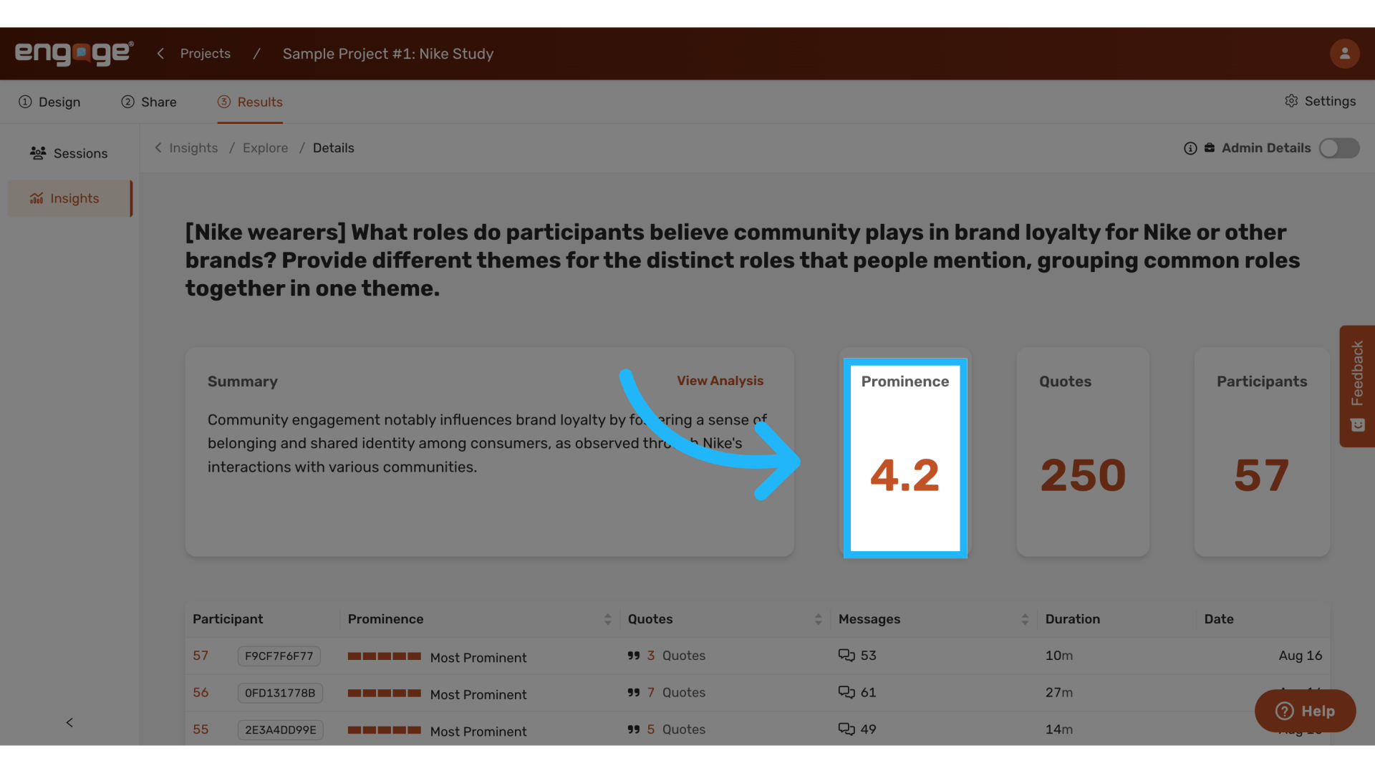Open the Help button

[x=1305, y=711]
